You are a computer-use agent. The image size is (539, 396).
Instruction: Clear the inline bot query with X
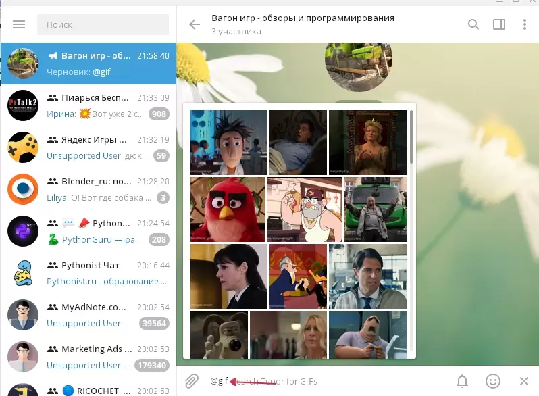click(524, 381)
